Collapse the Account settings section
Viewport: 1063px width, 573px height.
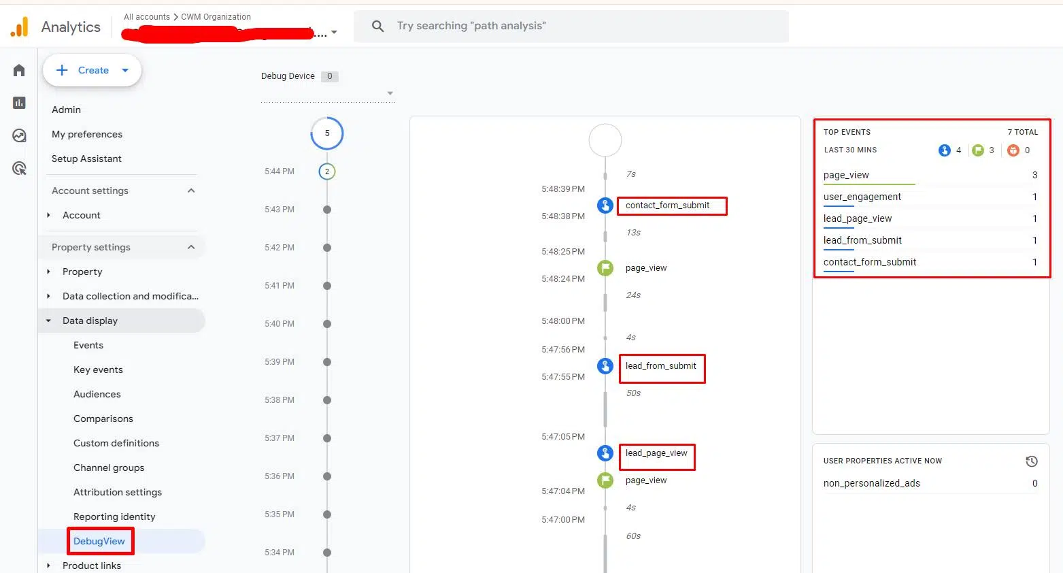pos(191,191)
